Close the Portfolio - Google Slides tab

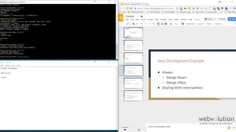(142, 4)
